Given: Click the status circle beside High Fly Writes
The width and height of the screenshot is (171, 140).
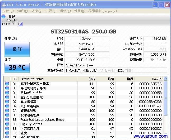Looking at the screenshot, I should pyautogui.click(x=7, y=124).
